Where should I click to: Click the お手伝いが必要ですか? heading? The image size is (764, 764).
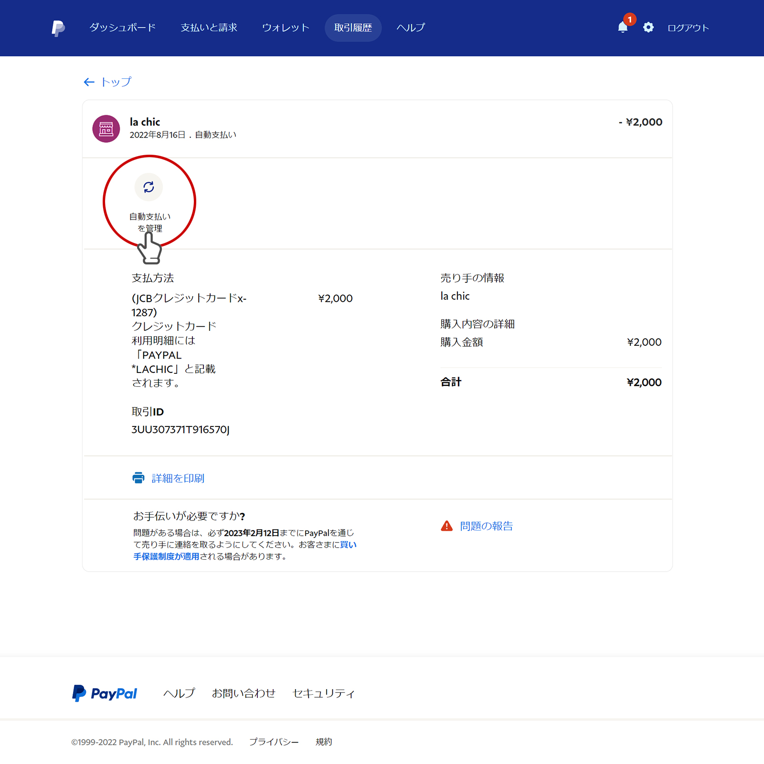189,516
